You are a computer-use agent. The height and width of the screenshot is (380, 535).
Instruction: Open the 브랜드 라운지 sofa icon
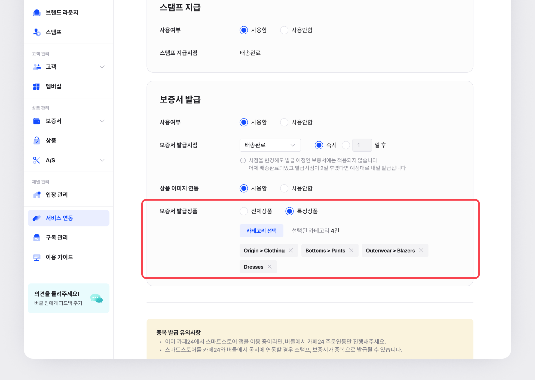pos(36,13)
